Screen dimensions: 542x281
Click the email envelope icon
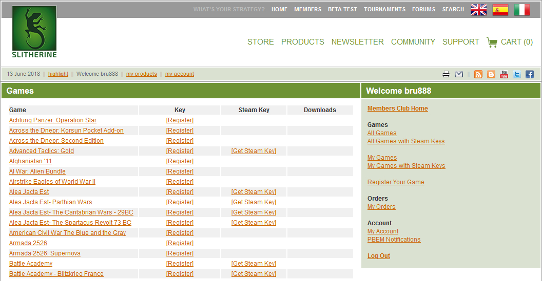459,74
